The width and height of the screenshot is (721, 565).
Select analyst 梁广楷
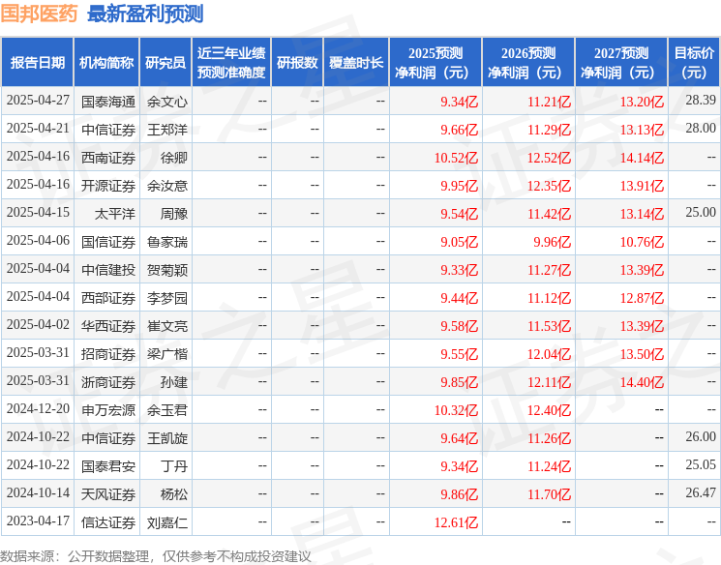point(166,354)
